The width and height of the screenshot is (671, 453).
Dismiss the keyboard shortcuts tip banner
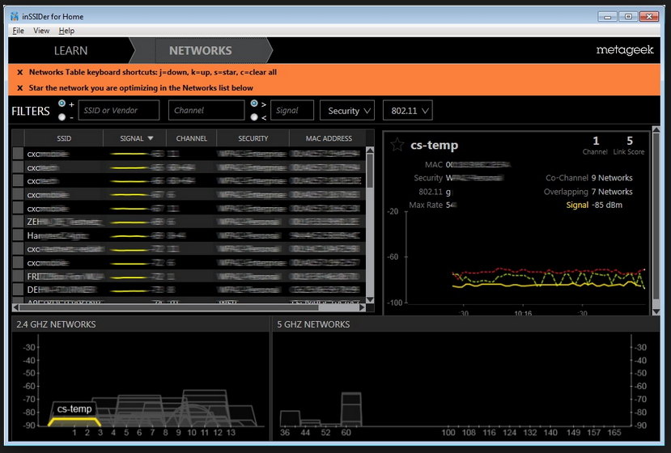[x=19, y=72]
